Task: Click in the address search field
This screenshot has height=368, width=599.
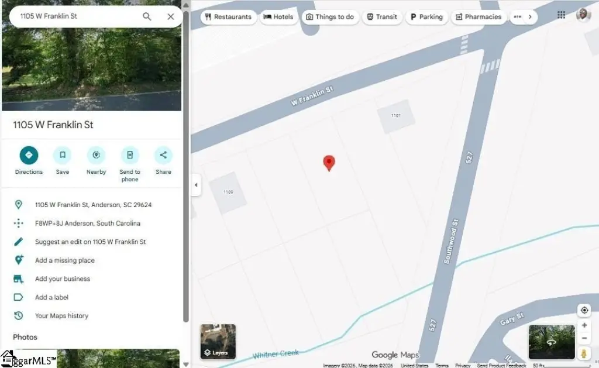Action: 76,16
